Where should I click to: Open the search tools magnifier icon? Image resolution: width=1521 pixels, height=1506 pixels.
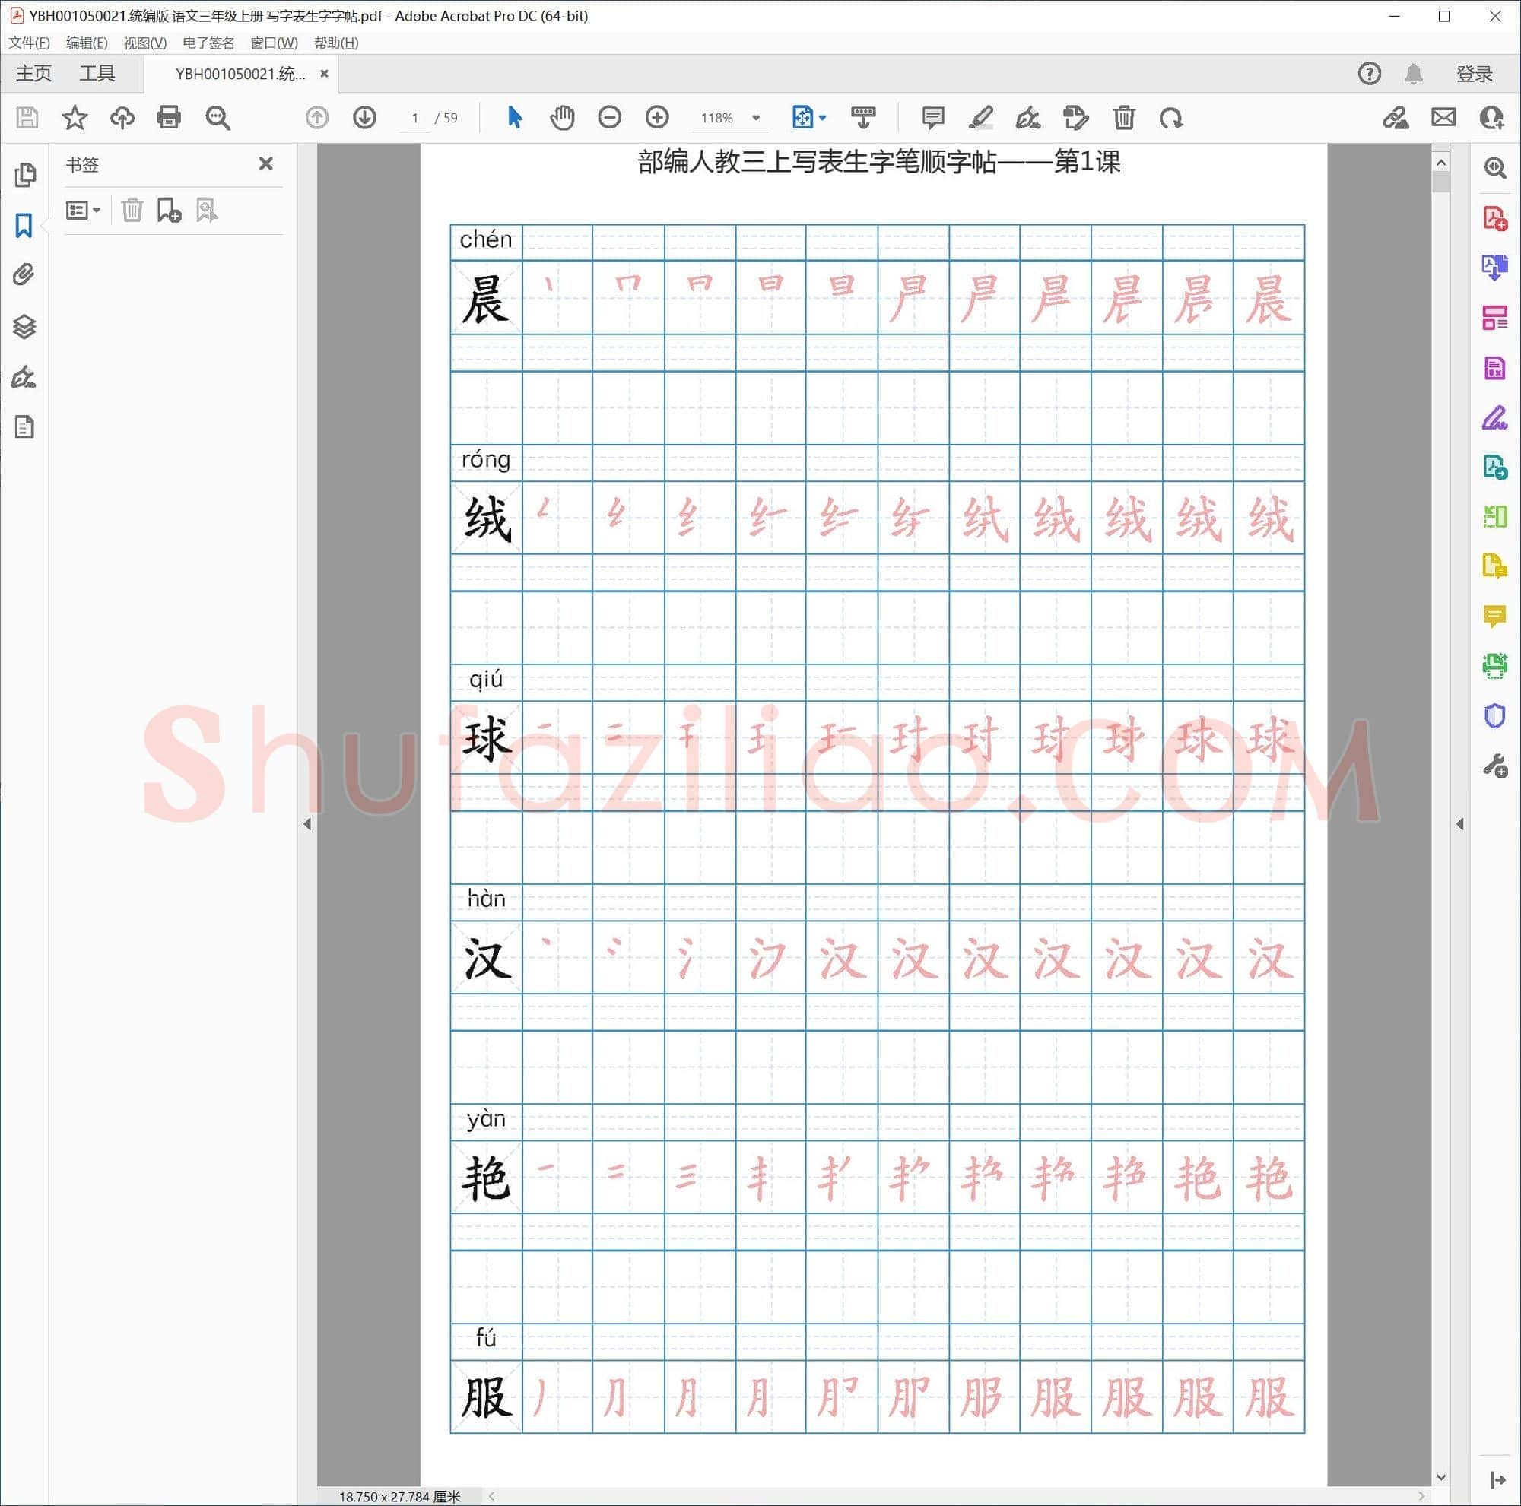coord(1495,167)
